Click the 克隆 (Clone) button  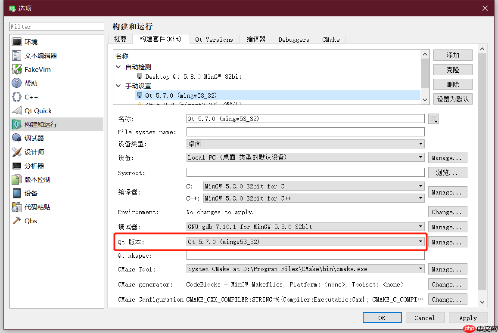coord(453,69)
